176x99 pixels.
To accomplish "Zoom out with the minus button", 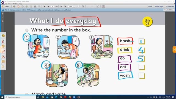I will [x=61, y=6].
